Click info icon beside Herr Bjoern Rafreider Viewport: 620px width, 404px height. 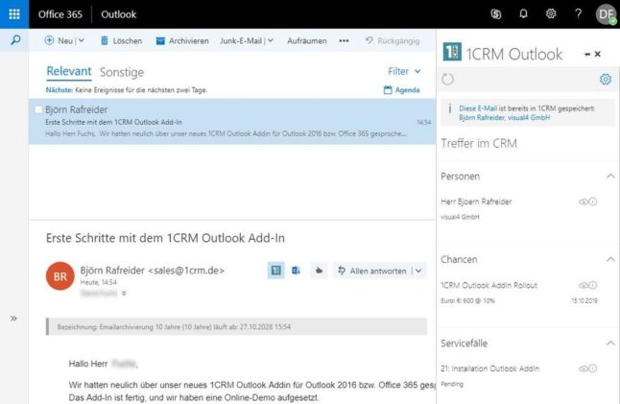(x=593, y=202)
